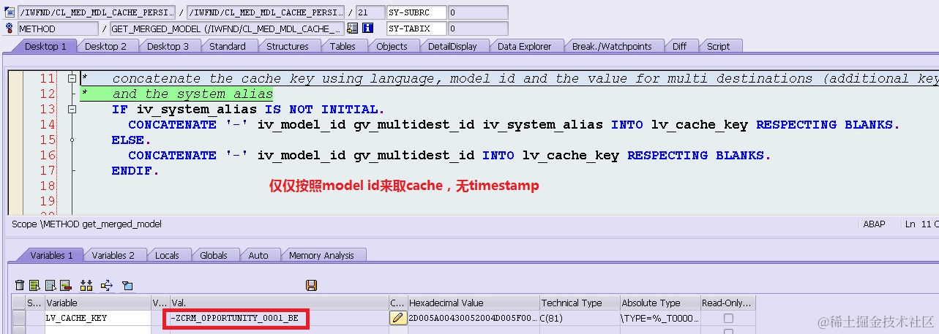Click the Val. column header
Viewport: 939px width, 334px height.
point(279,303)
